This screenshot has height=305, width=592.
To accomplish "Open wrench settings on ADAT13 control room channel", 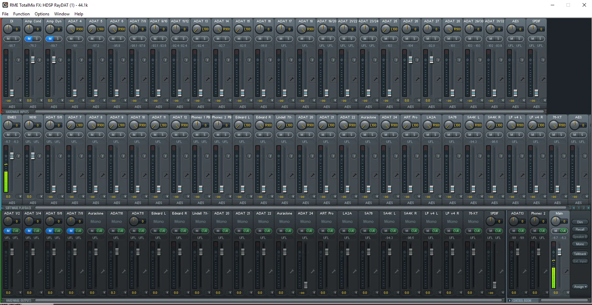I will tap(524, 271).
